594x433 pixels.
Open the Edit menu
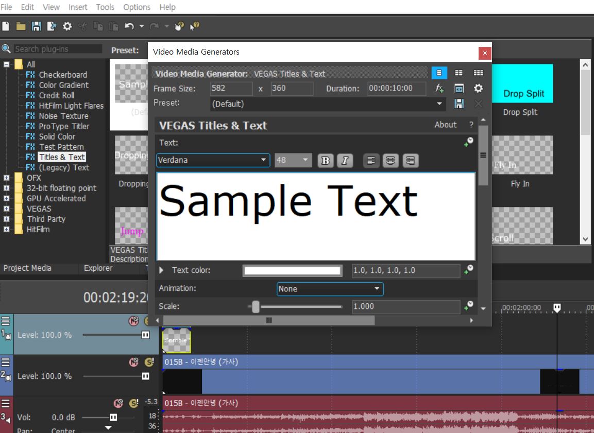point(27,7)
